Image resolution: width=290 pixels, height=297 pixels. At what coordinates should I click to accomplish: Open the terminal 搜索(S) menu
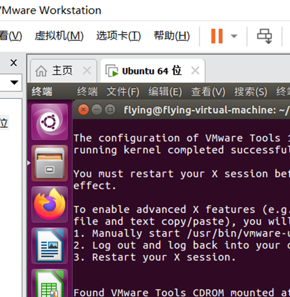[251, 92]
